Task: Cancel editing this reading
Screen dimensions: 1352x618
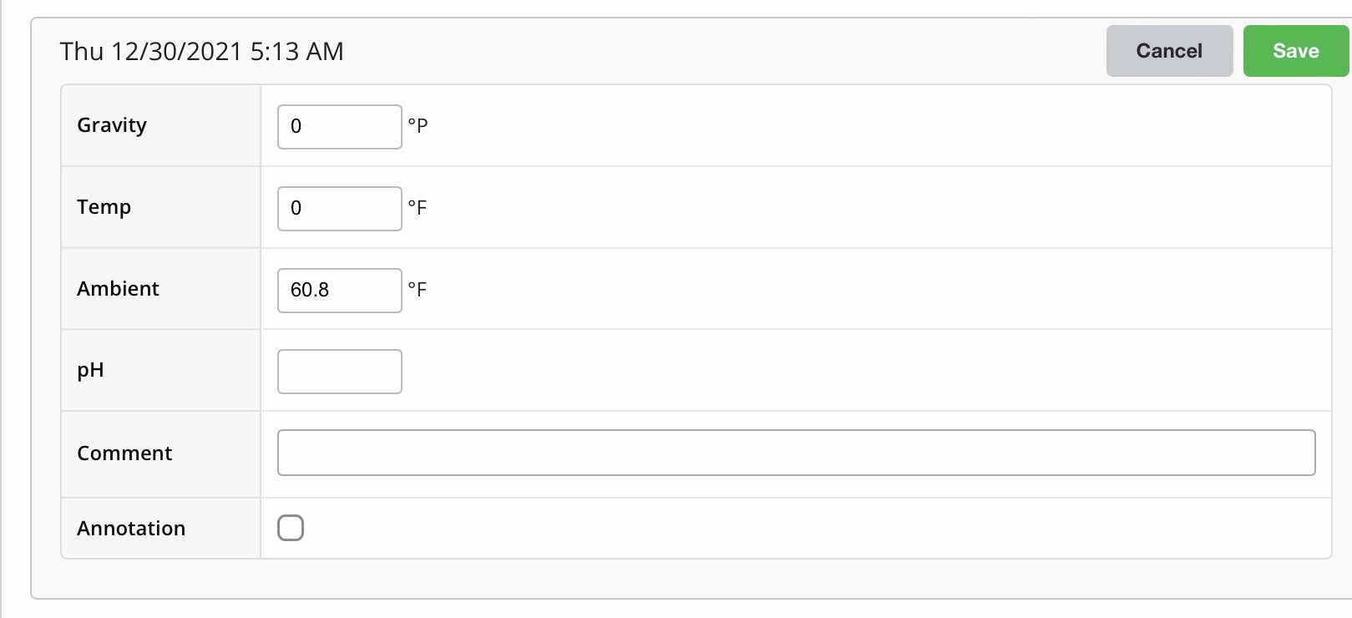Action: click(x=1168, y=51)
